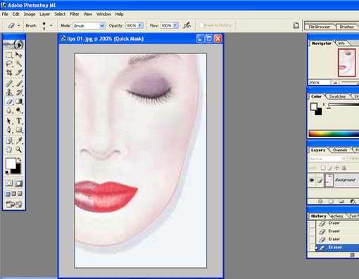Enable the Airbrush option in options bar
The width and height of the screenshot is (359, 279).
[187, 25]
